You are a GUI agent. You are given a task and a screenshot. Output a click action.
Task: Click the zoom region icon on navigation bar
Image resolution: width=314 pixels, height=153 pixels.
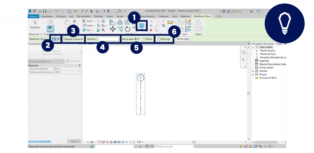[243, 60]
